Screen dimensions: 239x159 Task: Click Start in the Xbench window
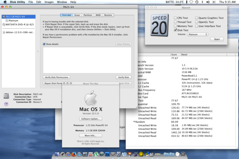click(217, 39)
